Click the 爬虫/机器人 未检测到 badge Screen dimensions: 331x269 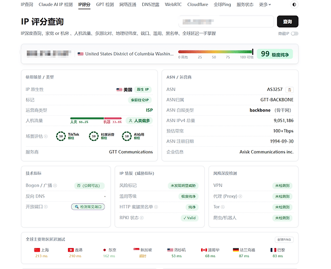point(282,218)
